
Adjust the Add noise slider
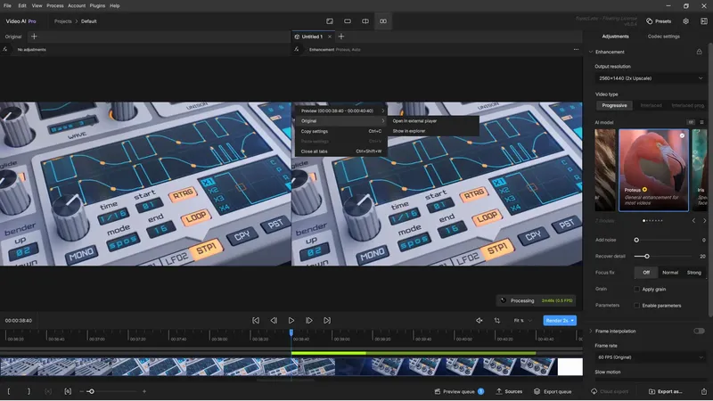[x=636, y=240]
